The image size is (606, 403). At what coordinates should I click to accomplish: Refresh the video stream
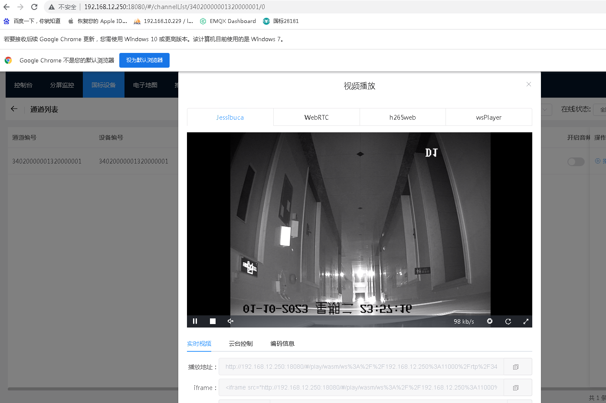coord(508,321)
